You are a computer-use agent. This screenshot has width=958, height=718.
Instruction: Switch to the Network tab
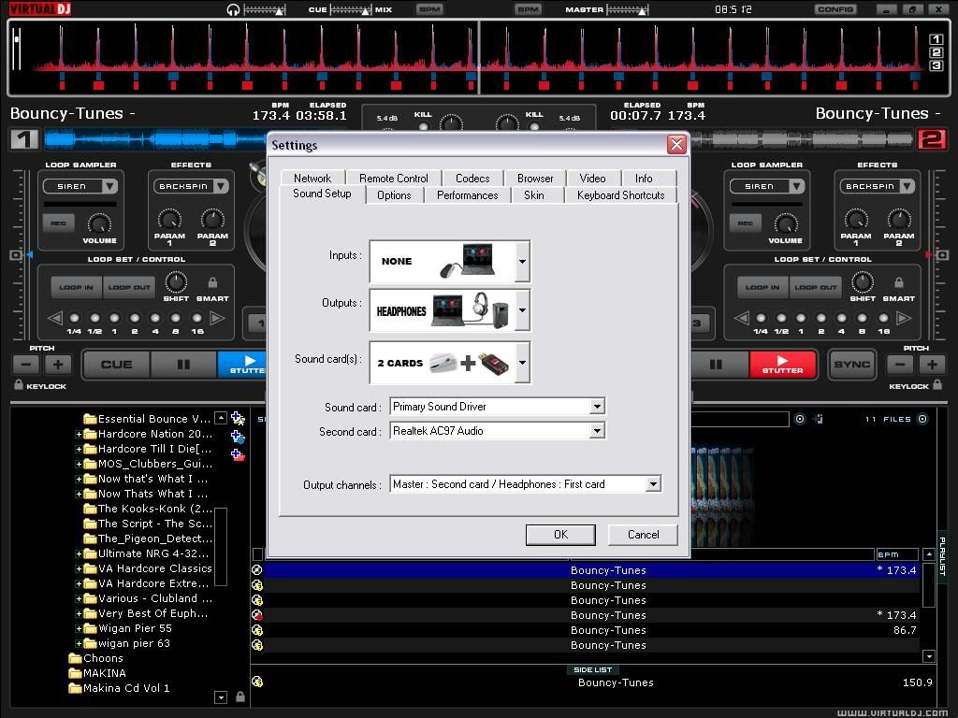312,179
